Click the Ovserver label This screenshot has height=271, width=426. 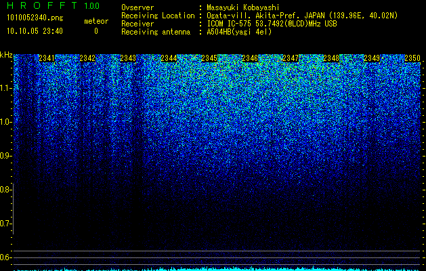pyautogui.click(x=137, y=7)
